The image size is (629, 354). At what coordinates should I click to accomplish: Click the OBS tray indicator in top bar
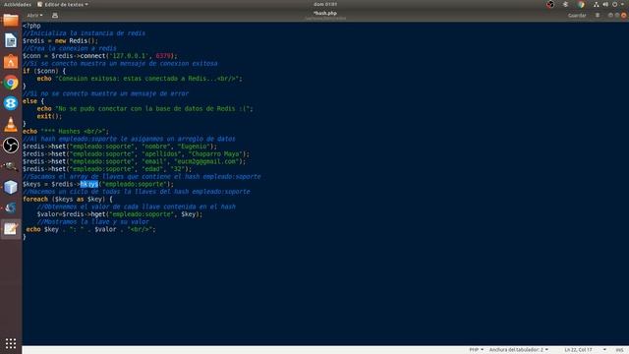[x=550, y=4]
